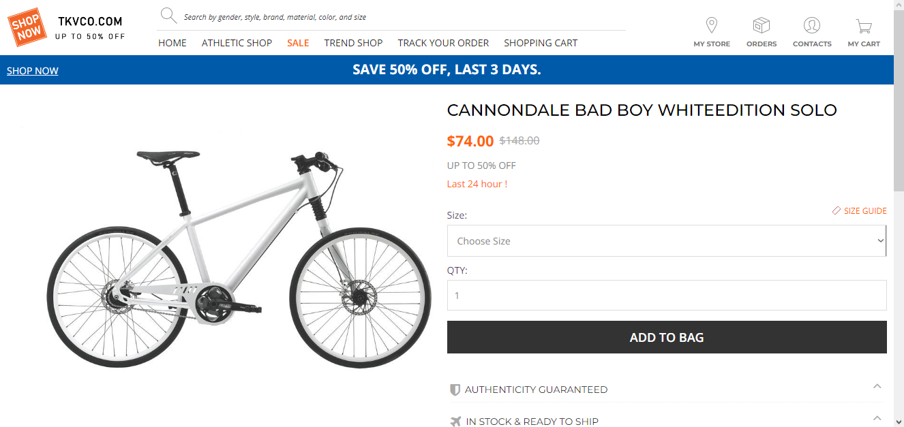Click the white bicycle product image
The width and height of the screenshot is (904, 427).
(239, 259)
